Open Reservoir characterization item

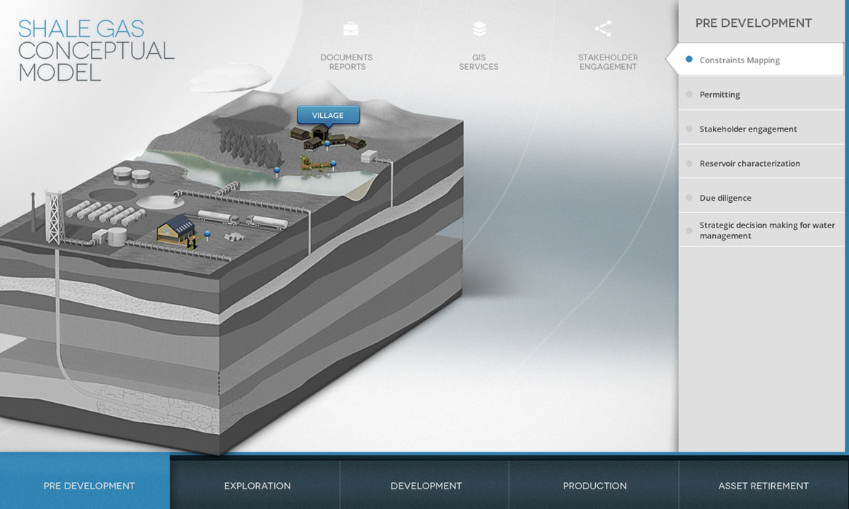pos(749,164)
